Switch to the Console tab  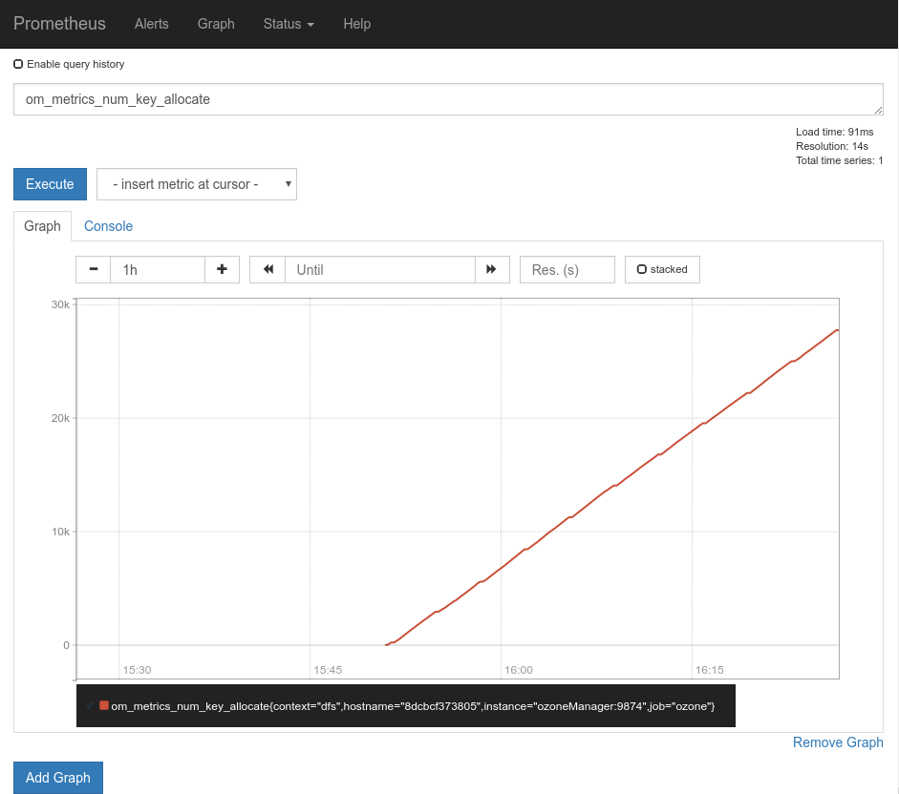click(x=108, y=226)
